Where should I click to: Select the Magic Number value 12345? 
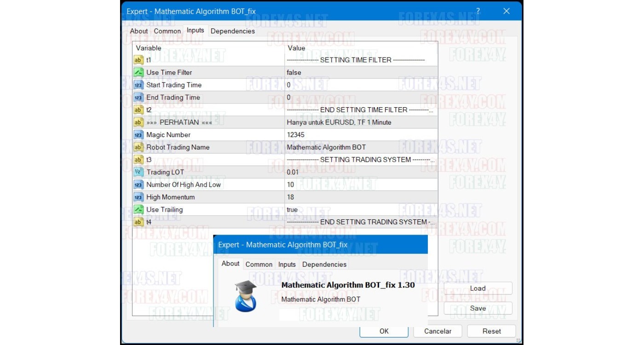coord(295,134)
